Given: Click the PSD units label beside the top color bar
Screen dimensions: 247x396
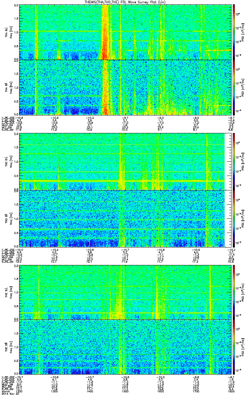Looking at the screenshot, I should click(242, 32).
